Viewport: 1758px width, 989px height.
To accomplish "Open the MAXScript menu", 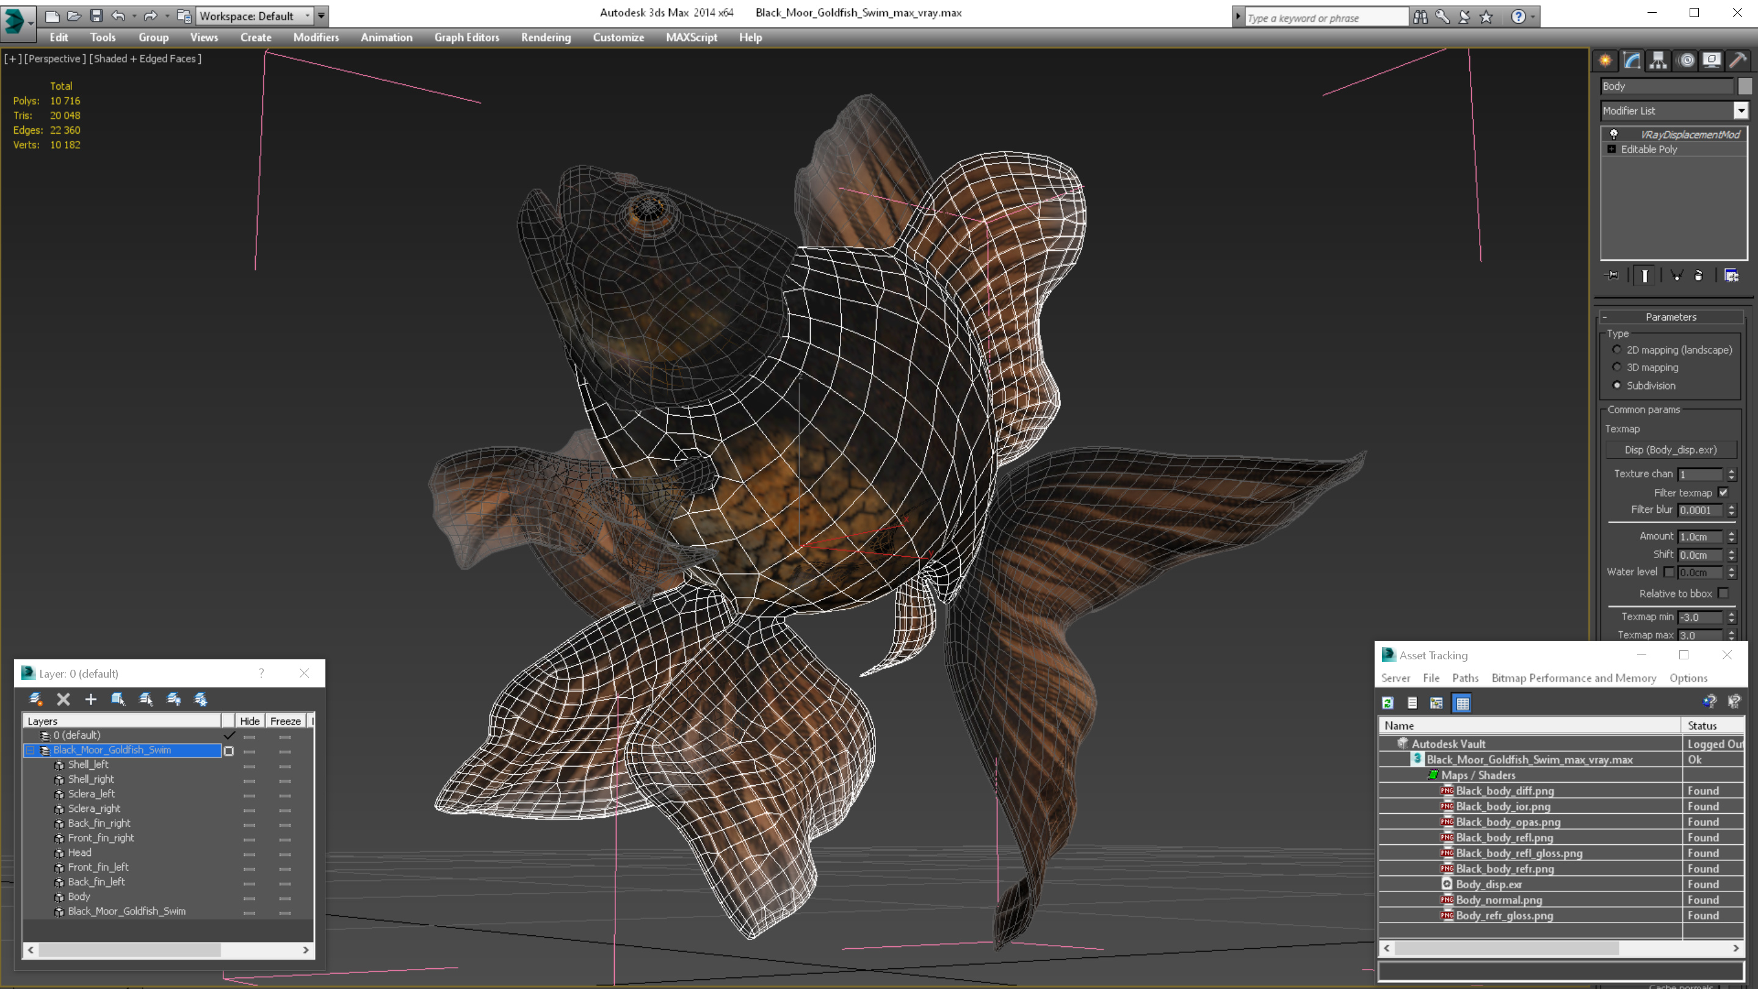I will click(692, 37).
